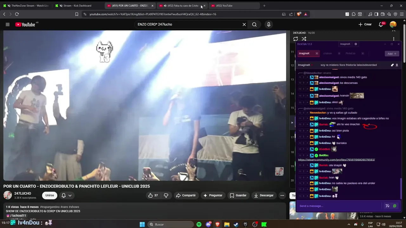Open more actions ellipsis under video
Image resolution: width=406 pixels, height=228 pixels.
tap(282, 195)
